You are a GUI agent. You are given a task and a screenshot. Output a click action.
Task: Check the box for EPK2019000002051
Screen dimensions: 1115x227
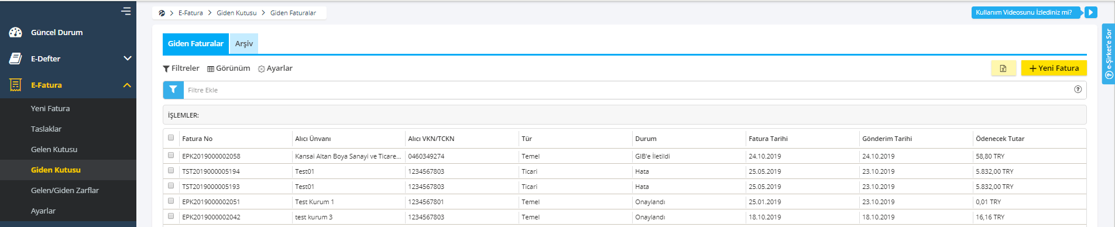(171, 201)
